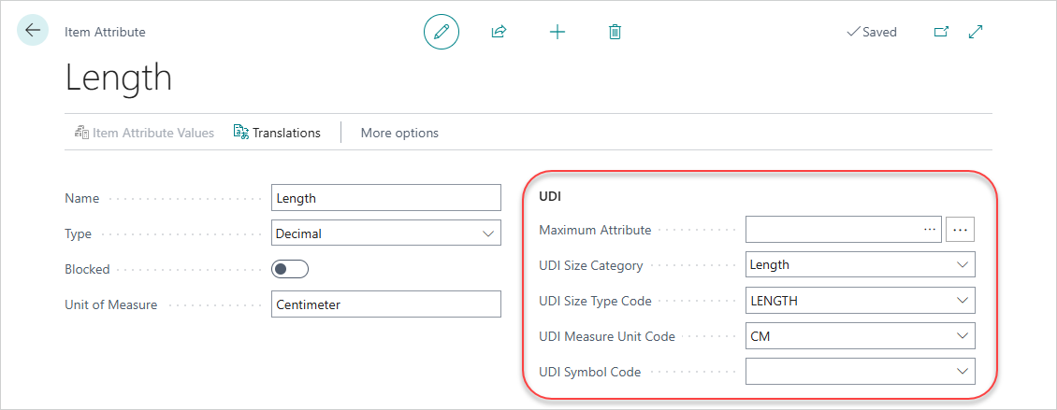The height and width of the screenshot is (410, 1057).
Task: Open the Translations action
Action: click(x=277, y=133)
